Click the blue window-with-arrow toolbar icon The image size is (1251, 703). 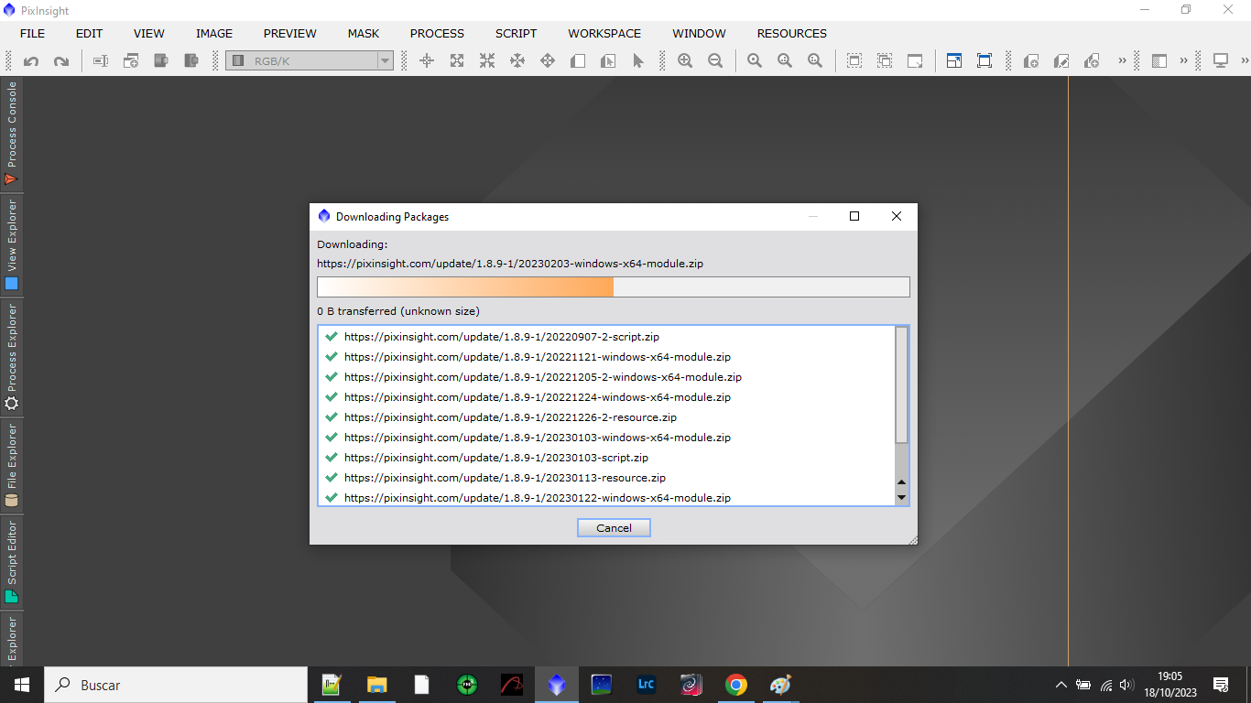click(954, 61)
